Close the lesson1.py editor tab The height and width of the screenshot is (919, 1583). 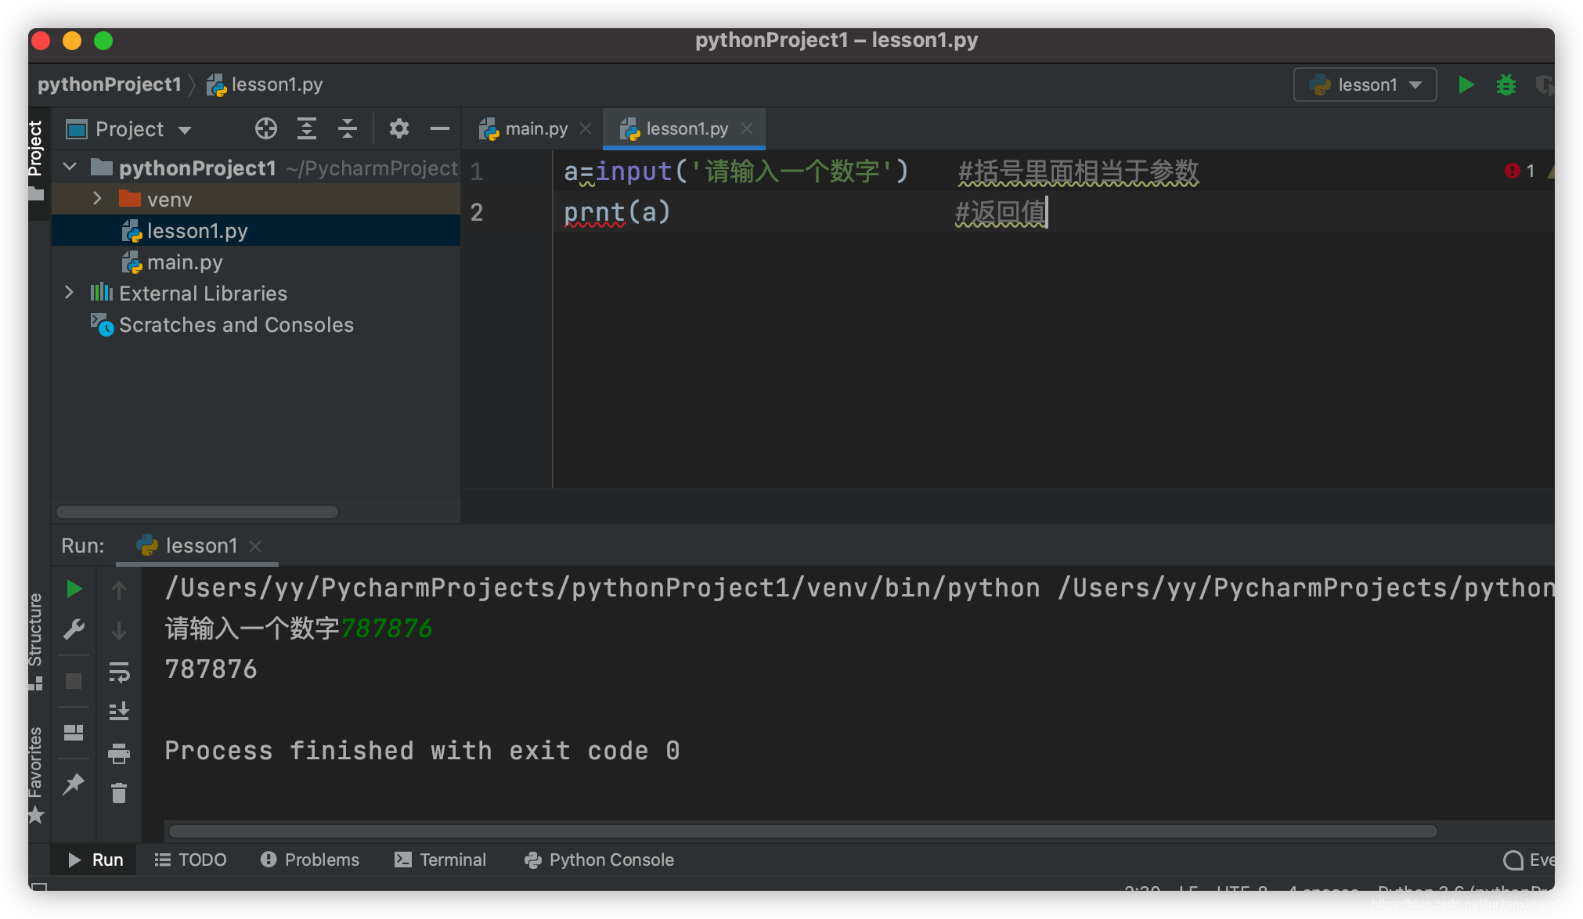point(747,128)
